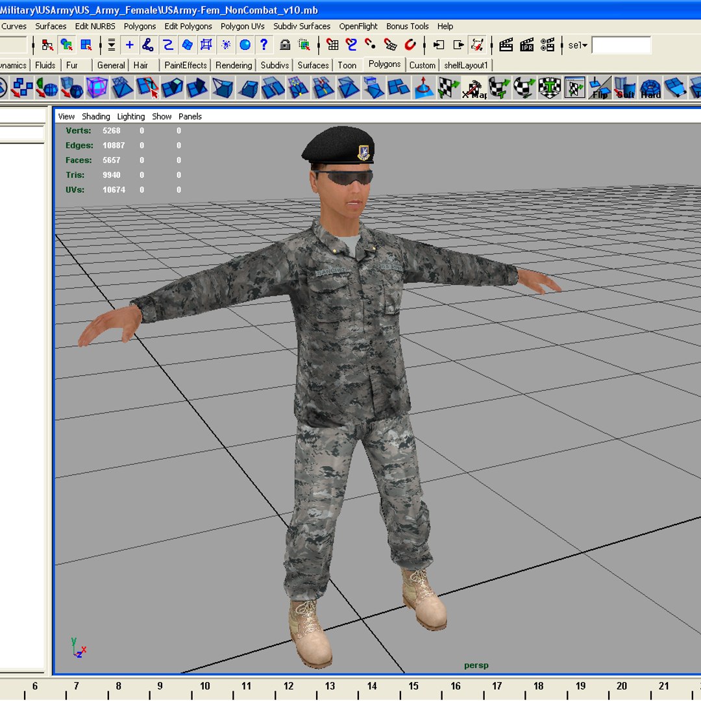The width and height of the screenshot is (701, 701).
Task: Enable snap to grids icon
Action: point(332,45)
